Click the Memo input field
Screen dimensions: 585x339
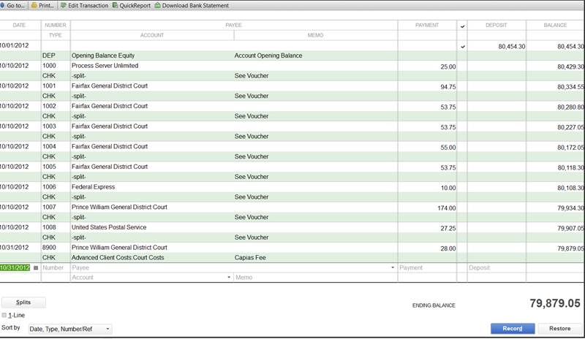[314, 278]
